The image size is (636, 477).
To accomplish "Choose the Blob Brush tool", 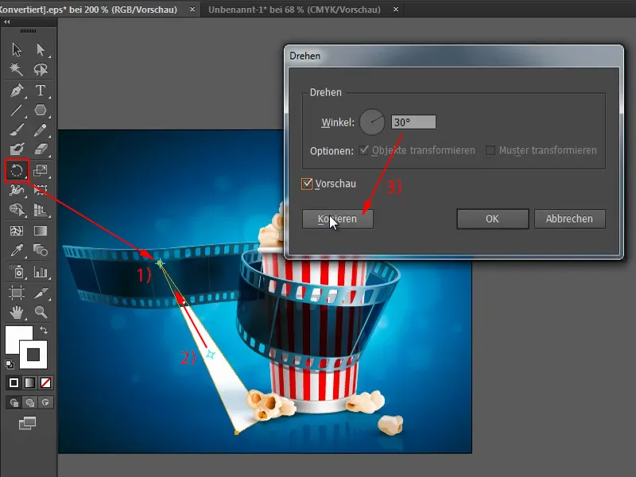I will click(17, 149).
